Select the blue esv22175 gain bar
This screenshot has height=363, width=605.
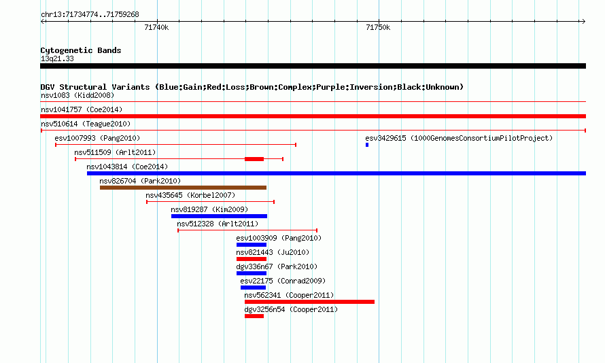tap(253, 288)
